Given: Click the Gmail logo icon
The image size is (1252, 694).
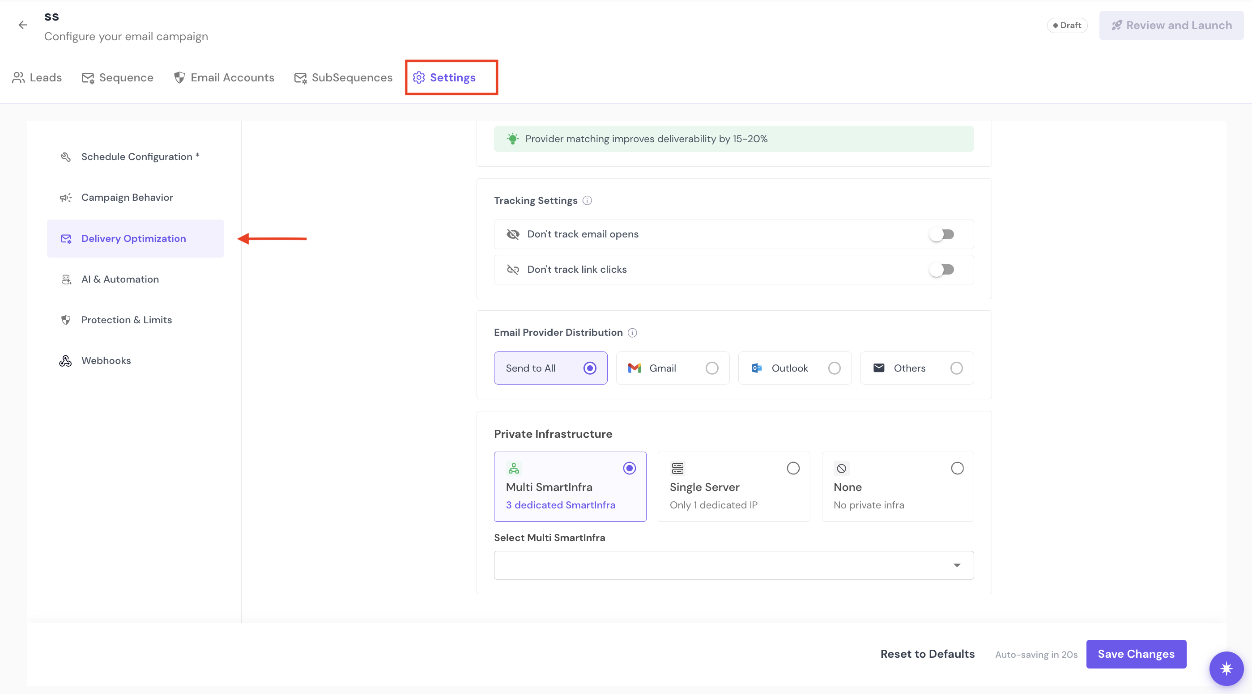Looking at the screenshot, I should click(635, 368).
